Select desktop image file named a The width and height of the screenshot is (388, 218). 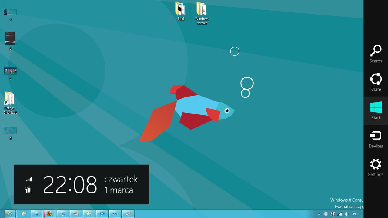[10, 14]
